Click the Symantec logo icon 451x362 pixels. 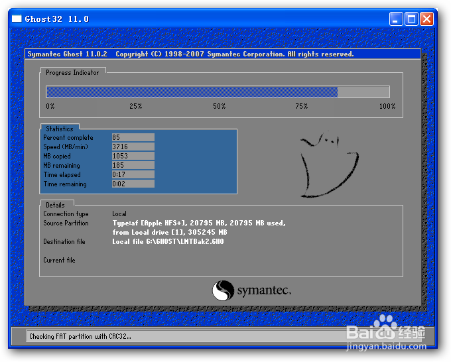(x=223, y=290)
